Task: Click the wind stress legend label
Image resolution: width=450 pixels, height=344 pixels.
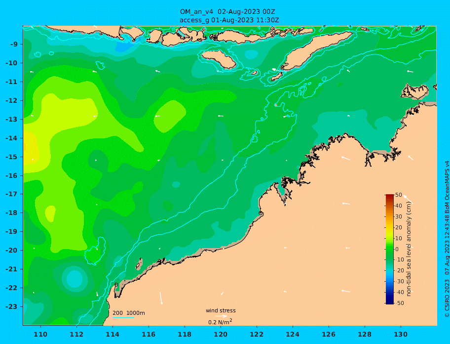Action: 221,311
